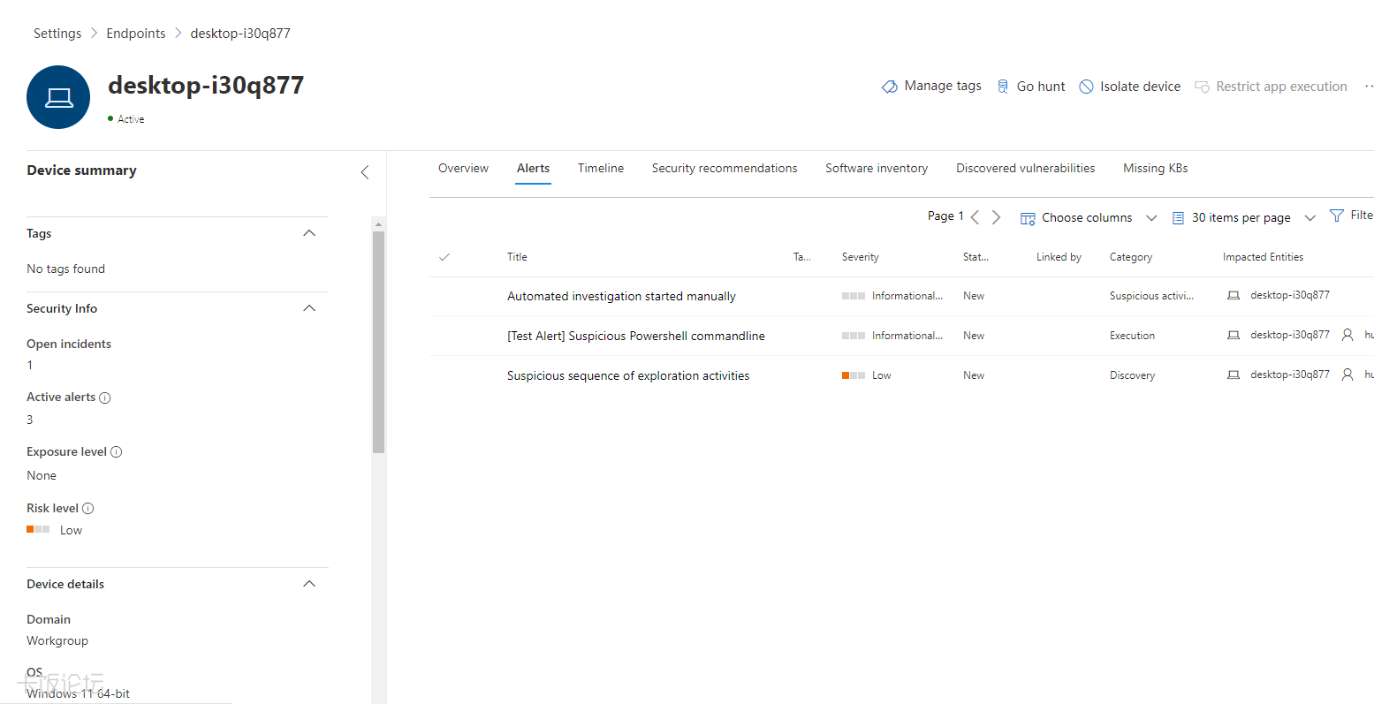Click the Active alerts info icon
This screenshot has height=704, width=1374.
[x=105, y=397]
